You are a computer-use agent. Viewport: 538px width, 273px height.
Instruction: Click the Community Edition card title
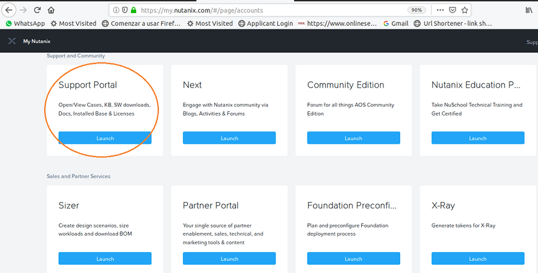pyautogui.click(x=345, y=85)
